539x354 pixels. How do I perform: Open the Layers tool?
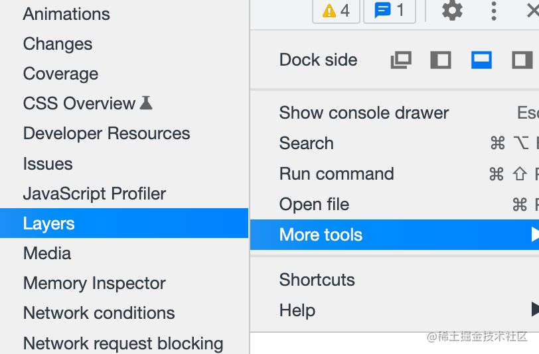pyautogui.click(x=49, y=223)
